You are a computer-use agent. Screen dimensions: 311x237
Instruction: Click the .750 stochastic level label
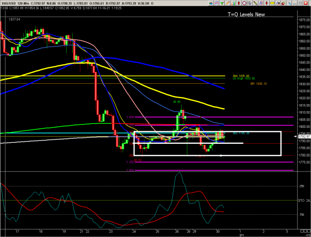point(302,215)
